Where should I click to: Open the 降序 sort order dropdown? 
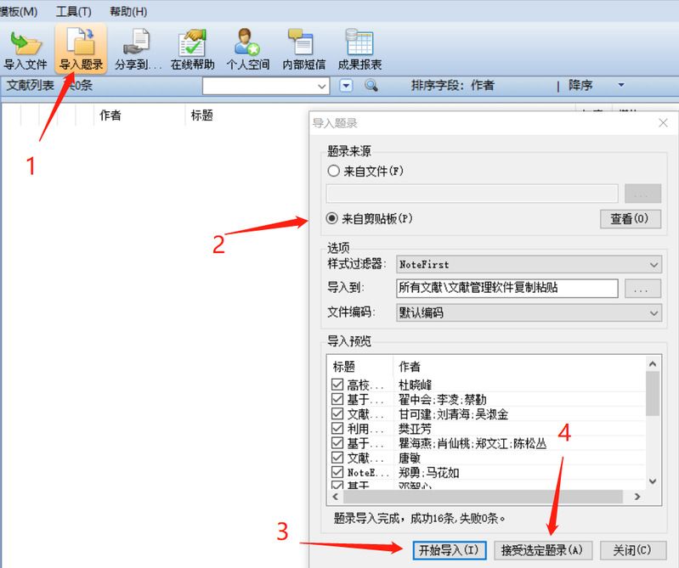(x=620, y=86)
